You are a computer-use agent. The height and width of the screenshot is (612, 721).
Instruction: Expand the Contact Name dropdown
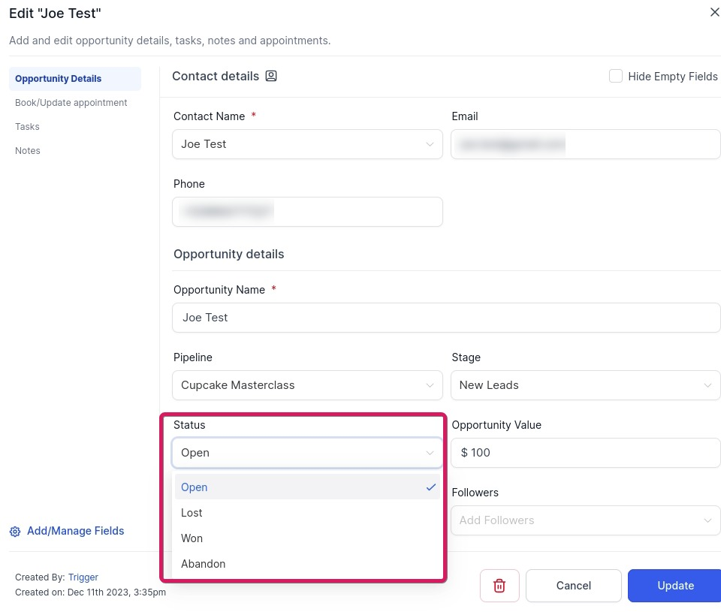point(307,144)
